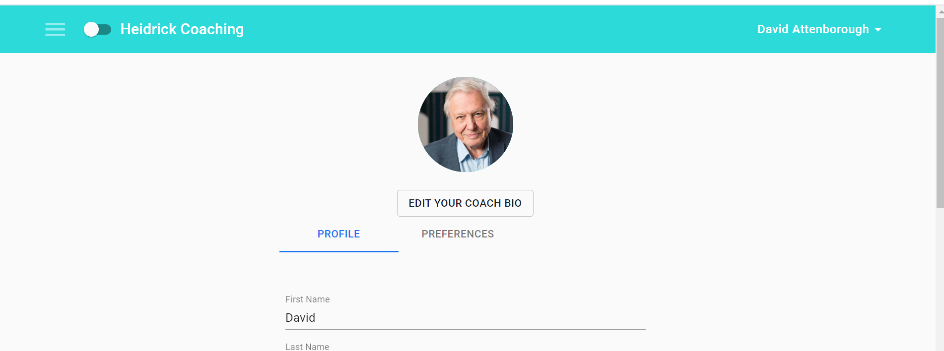Click the word "David" in the First Name field
Screen dimensions: 944x351
click(300, 318)
